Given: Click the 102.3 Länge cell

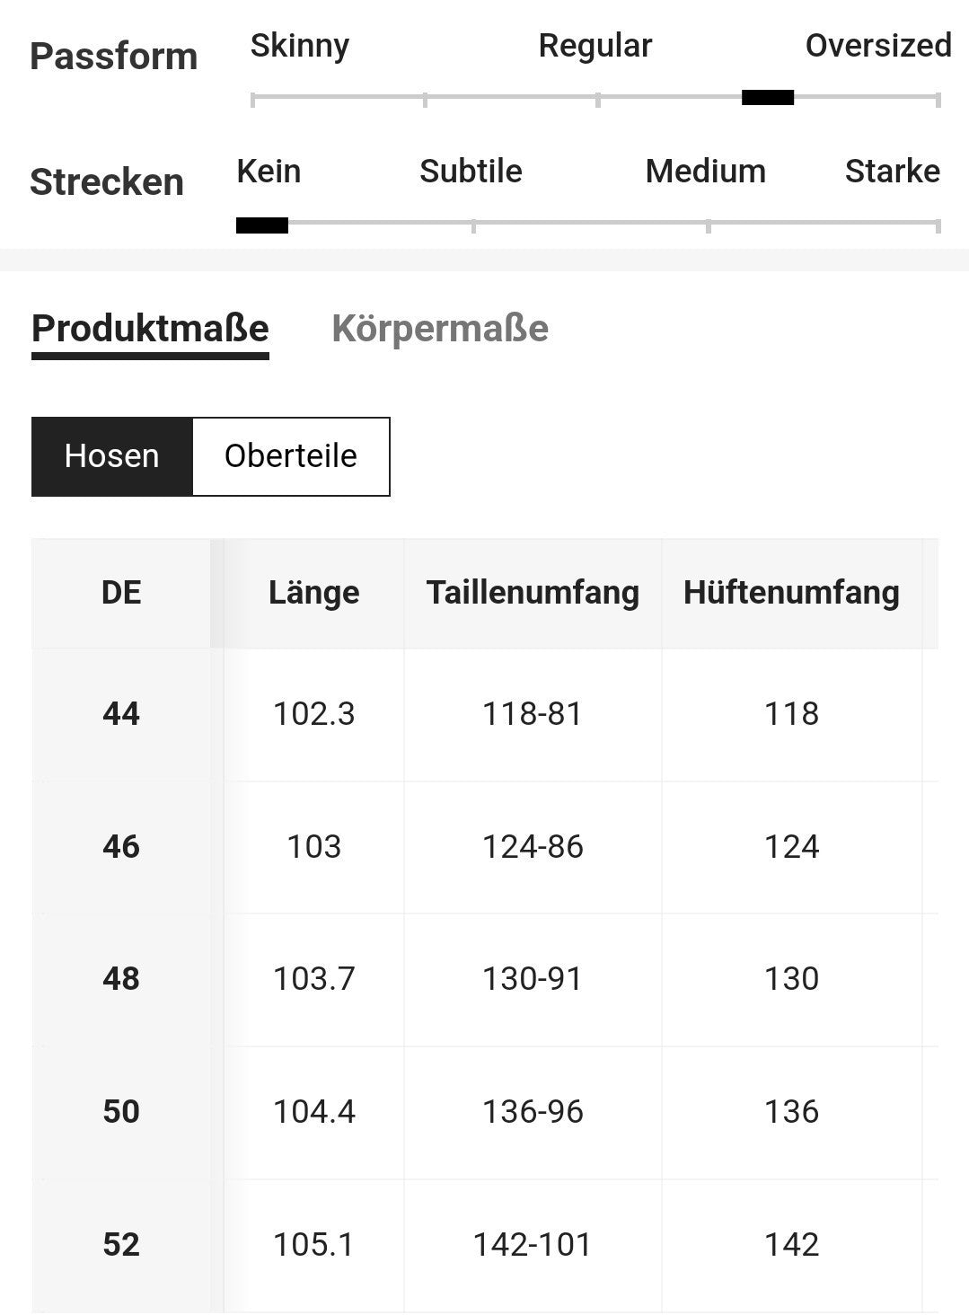Looking at the screenshot, I should (313, 714).
